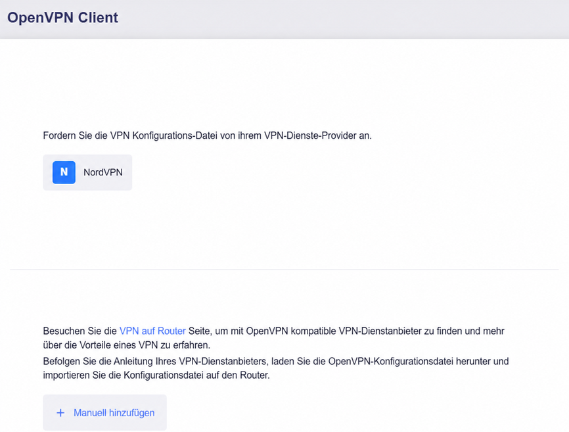This screenshot has width=569, height=432.
Task: Click the horizontal divider between sections
Action: (284, 270)
